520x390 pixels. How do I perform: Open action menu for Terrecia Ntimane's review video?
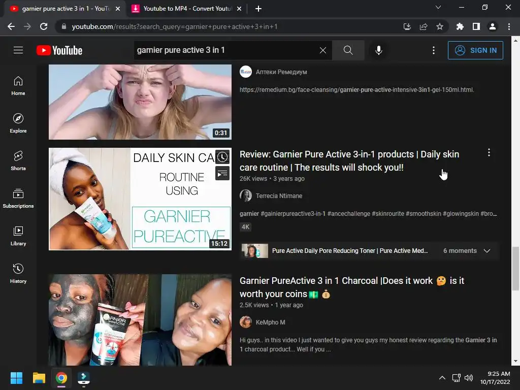[x=489, y=152]
